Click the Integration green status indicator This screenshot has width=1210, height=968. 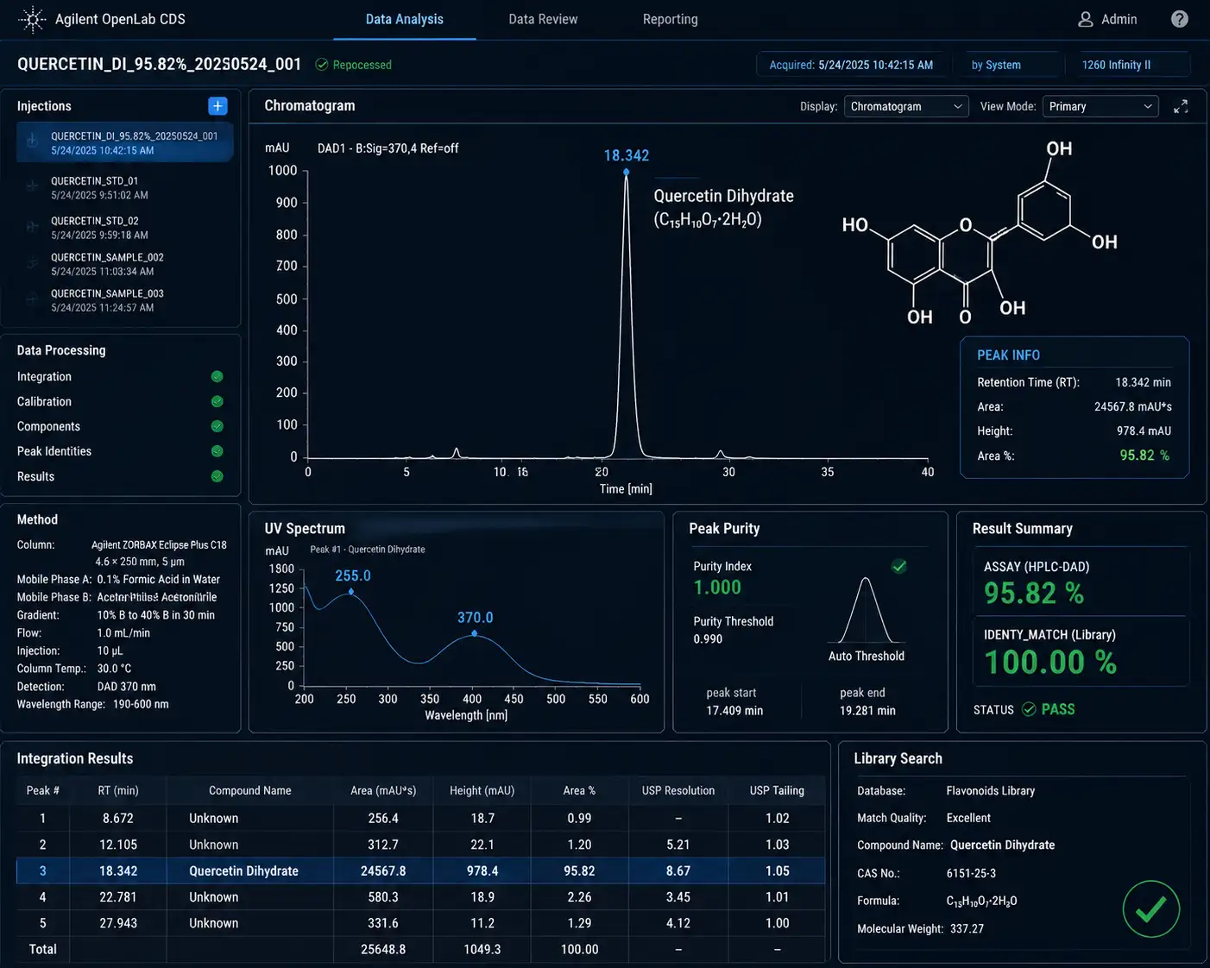pos(217,376)
